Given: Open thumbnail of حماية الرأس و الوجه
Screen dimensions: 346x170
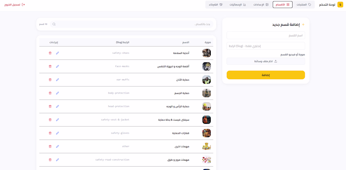Looking at the screenshot, I should coord(207,106).
